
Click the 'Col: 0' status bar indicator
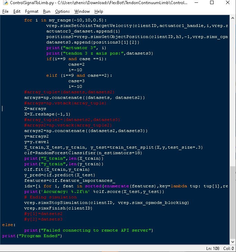(228, 249)
